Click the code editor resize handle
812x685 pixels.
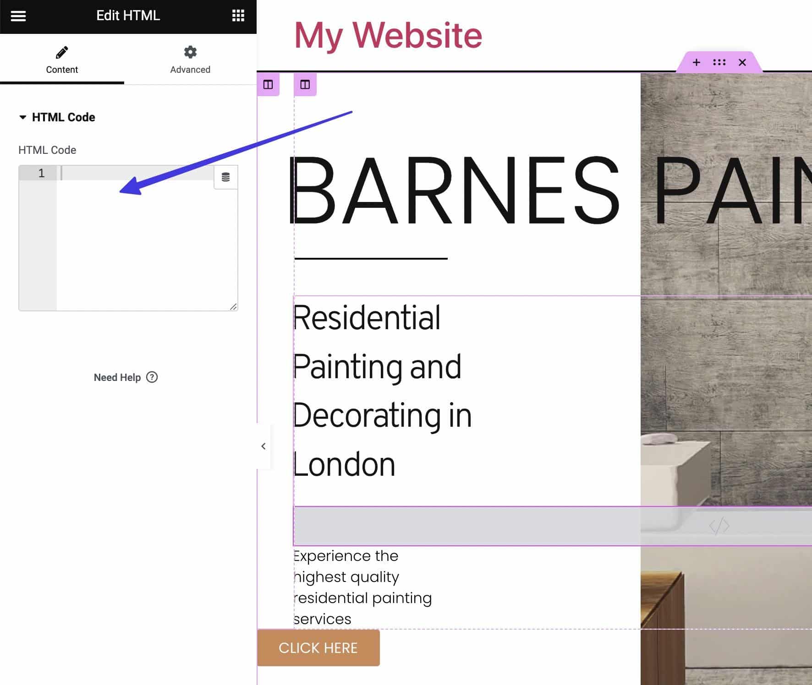tap(233, 307)
